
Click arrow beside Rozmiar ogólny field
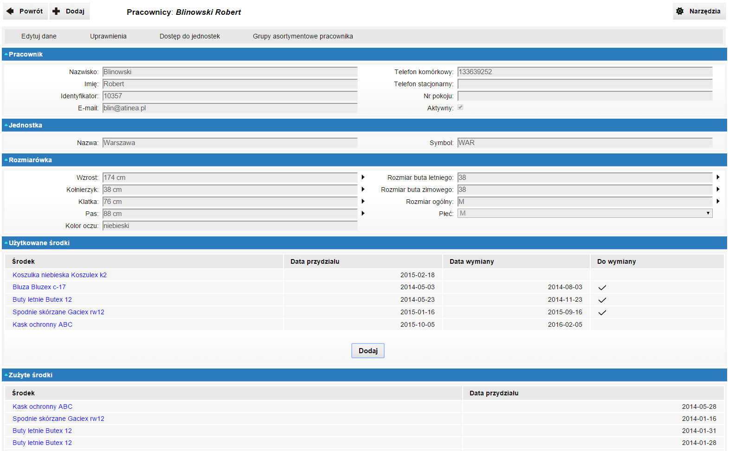coord(718,201)
